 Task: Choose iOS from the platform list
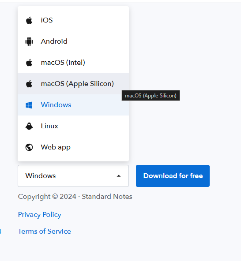click(x=73, y=20)
